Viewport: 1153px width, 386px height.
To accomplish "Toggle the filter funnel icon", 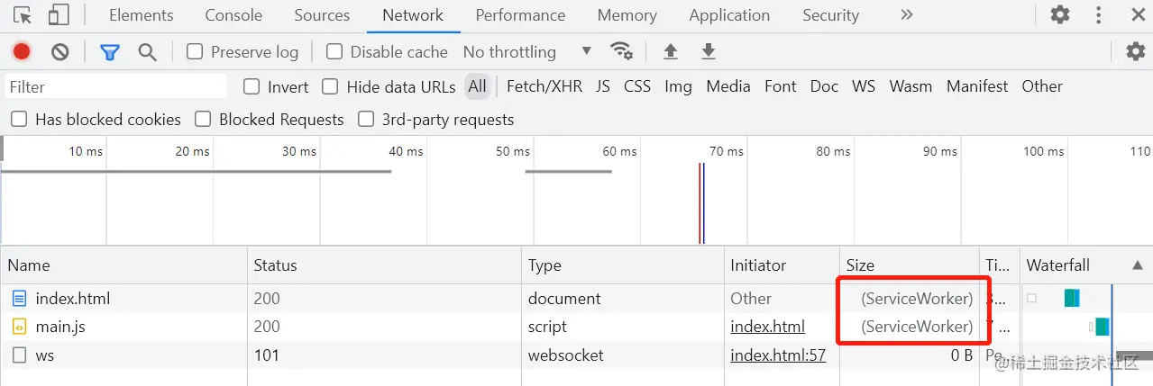I will coord(110,51).
